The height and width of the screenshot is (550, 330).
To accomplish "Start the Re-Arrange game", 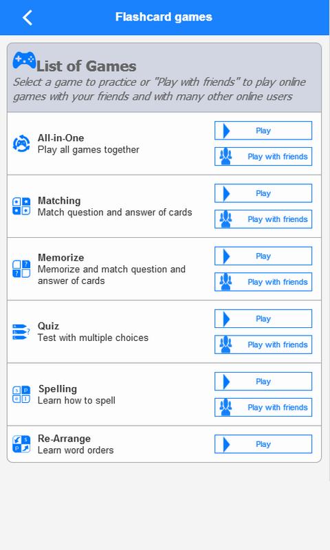I will pyautogui.click(x=263, y=444).
